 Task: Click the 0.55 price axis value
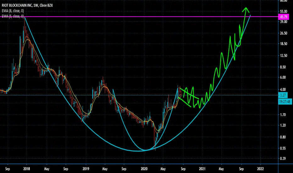(283, 148)
